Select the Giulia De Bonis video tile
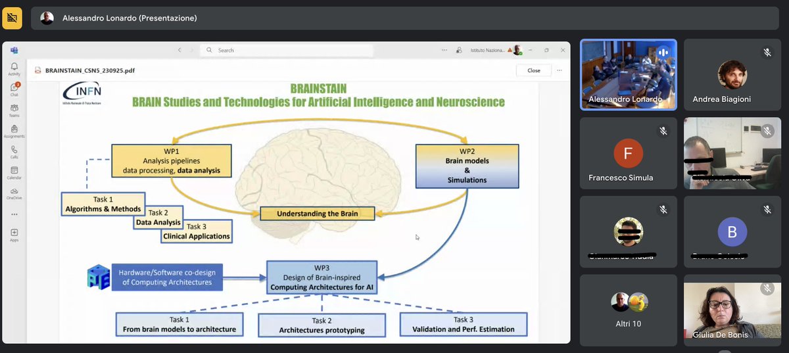This screenshot has width=789, height=353. point(732,310)
